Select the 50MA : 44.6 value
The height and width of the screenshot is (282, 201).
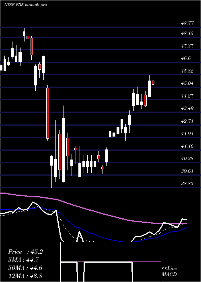[x=25, y=268]
